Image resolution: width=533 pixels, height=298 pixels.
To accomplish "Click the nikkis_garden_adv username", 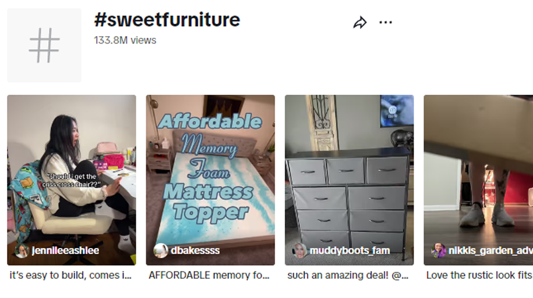I will pos(490,250).
